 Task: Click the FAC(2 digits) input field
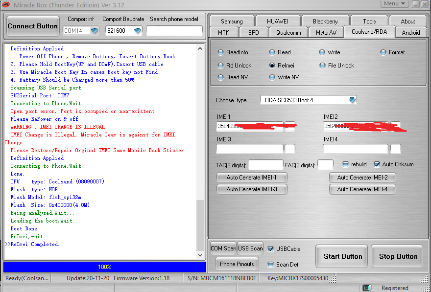point(325,165)
